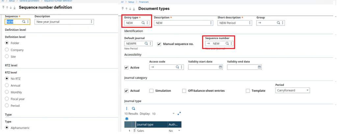Select the Company definition level radio button
Image resolution: width=337 pixels, height=135 pixels.
(7, 50)
